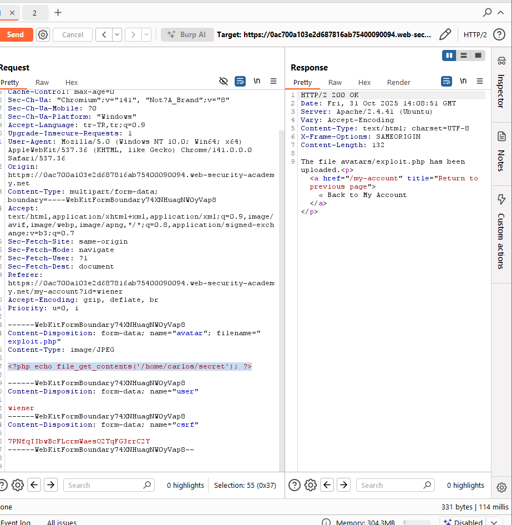Switch to top-bottom layout
512x525 pixels.
pyautogui.click(x=464, y=55)
